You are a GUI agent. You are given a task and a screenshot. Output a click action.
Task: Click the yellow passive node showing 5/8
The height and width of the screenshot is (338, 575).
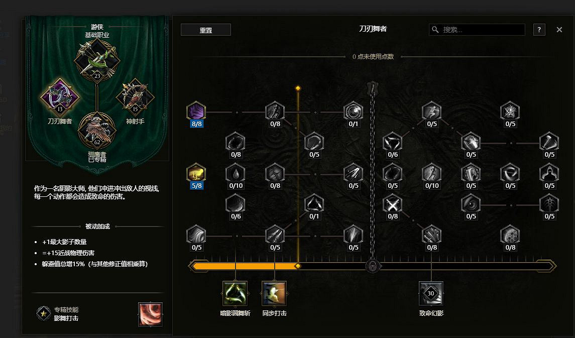(x=196, y=173)
